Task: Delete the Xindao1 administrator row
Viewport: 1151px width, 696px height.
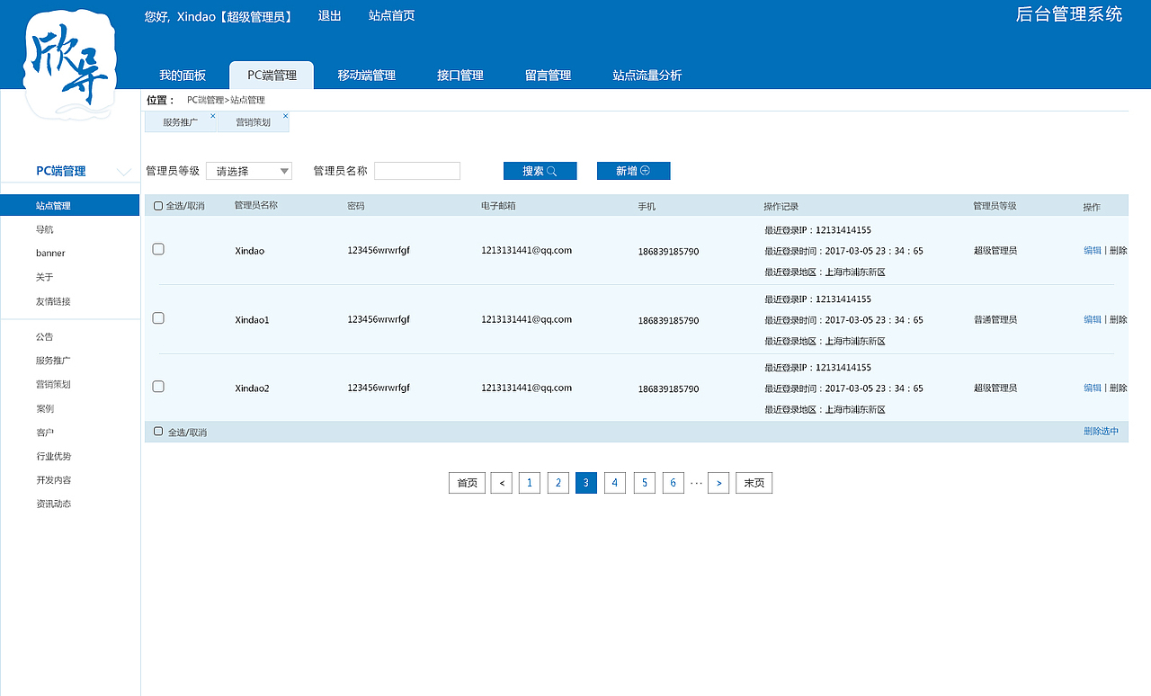Action: pos(1119,319)
